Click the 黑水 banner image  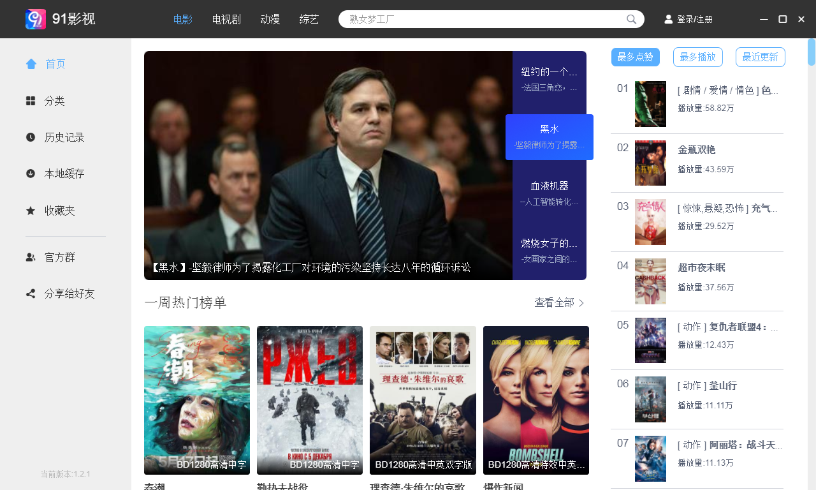click(x=328, y=165)
